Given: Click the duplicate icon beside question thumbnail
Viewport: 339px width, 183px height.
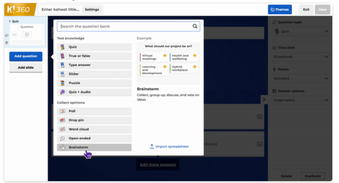Looking at the screenshot, I should [x=7, y=35].
